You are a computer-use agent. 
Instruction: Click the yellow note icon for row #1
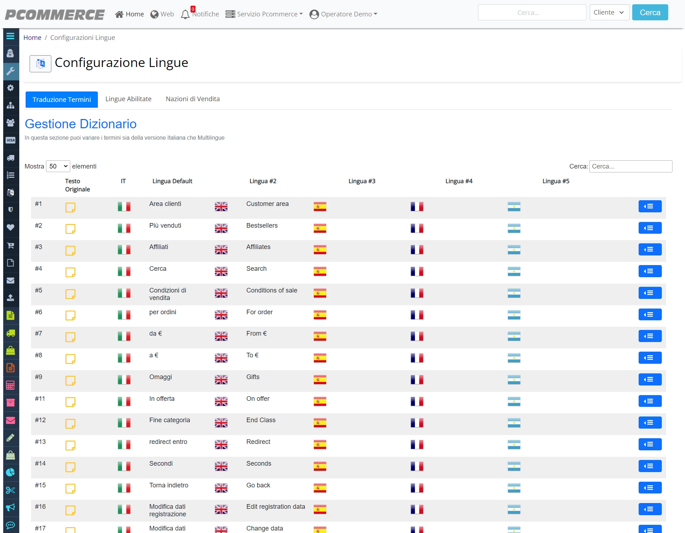pyautogui.click(x=70, y=207)
